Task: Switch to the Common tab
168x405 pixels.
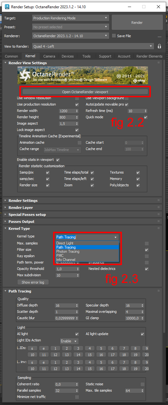Action: pyautogui.click(x=11, y=56)
